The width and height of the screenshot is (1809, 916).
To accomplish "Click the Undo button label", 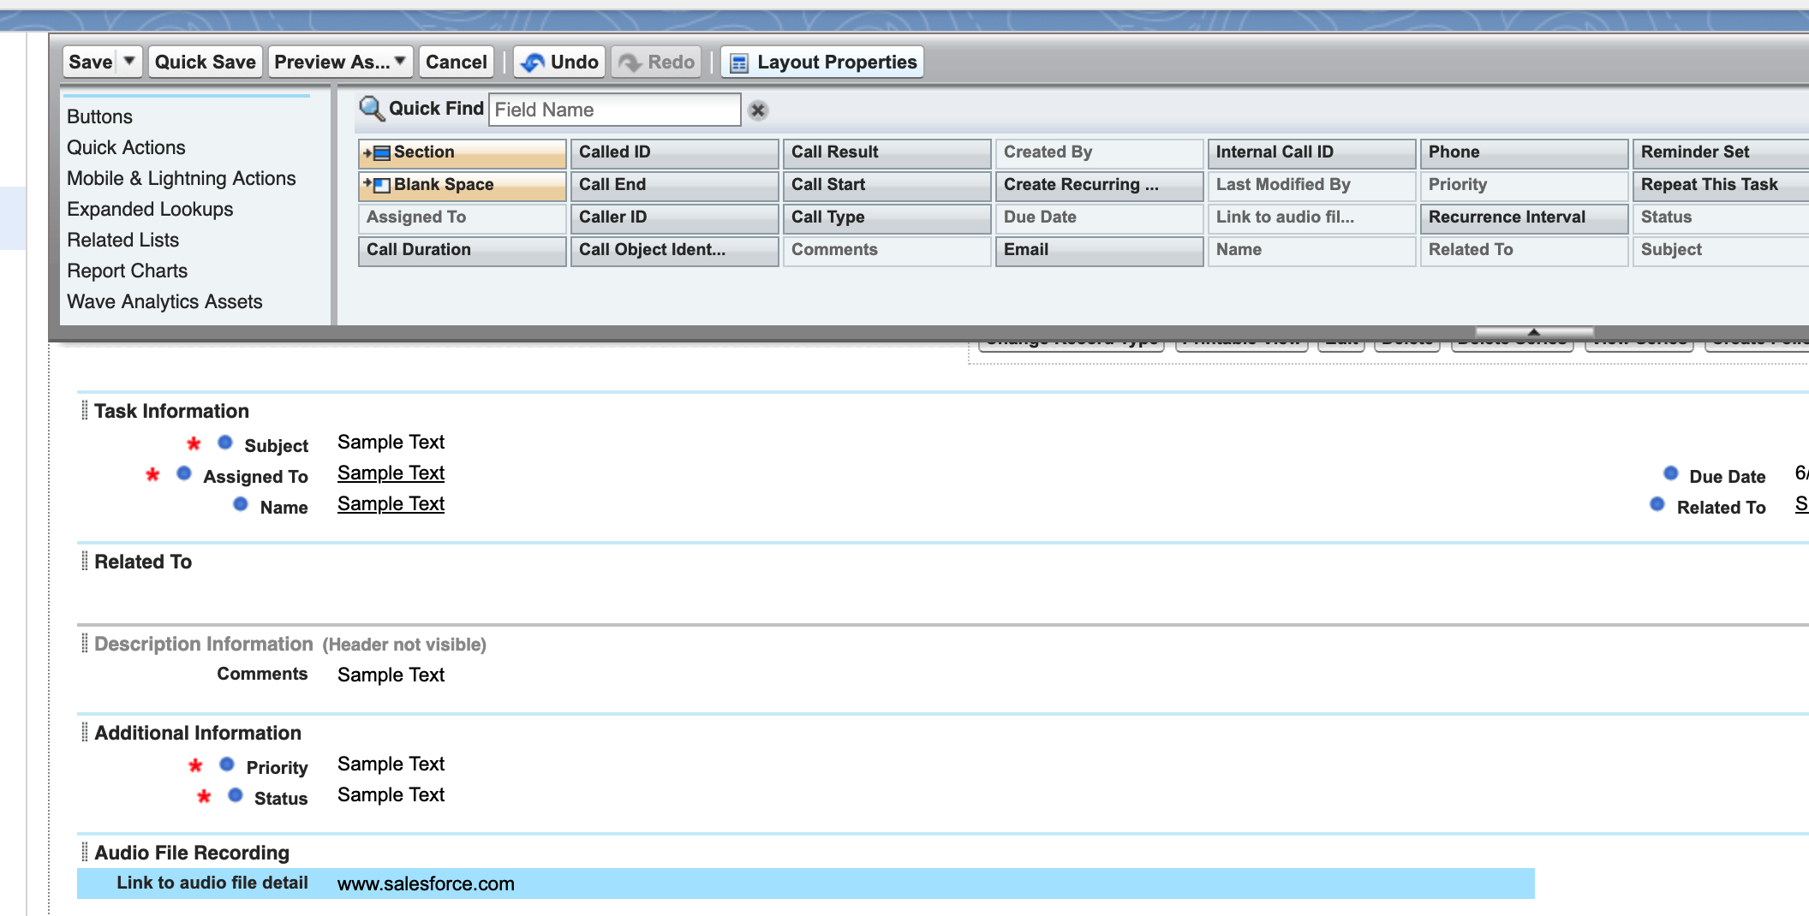I will tap(575, 62).
